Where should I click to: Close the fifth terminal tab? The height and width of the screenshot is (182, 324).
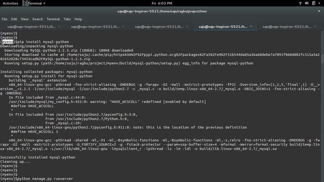pos(315,26)
